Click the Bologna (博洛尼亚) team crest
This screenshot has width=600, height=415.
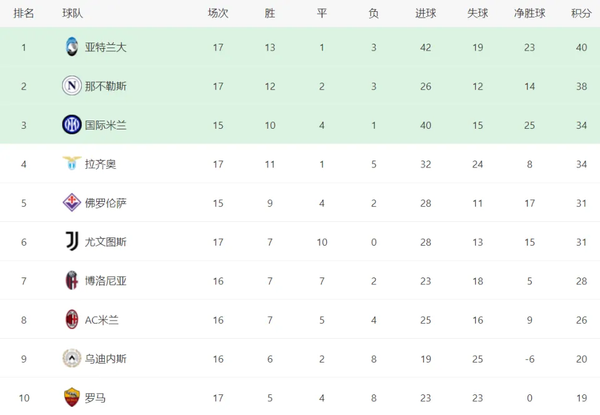[71, 281]
